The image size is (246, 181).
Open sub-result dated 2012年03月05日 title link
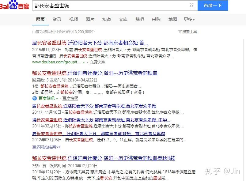99,134
